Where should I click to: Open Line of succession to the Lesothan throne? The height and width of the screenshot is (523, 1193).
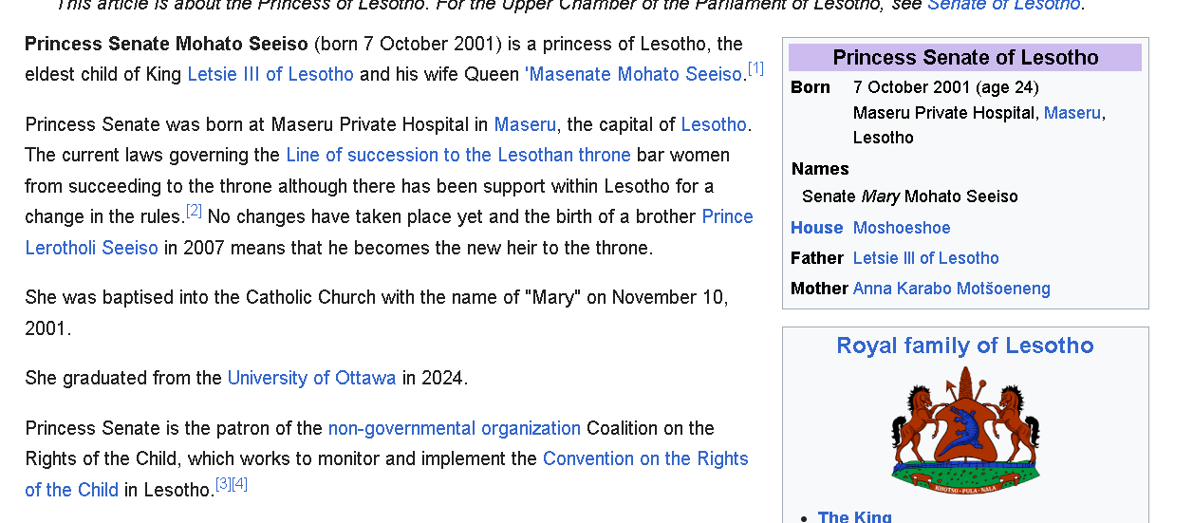click(x=458, y=155)
